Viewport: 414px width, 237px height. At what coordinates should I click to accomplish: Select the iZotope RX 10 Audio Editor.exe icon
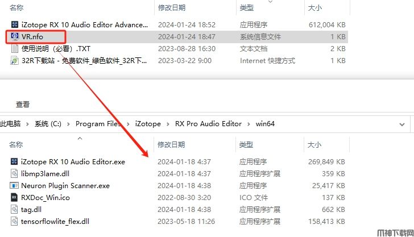14,161
